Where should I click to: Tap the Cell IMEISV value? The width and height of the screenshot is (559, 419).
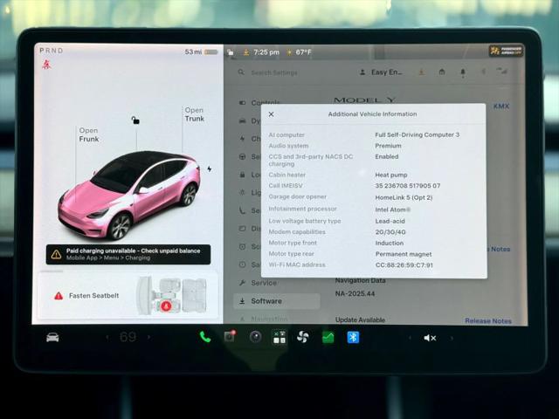tap(408, 186)
